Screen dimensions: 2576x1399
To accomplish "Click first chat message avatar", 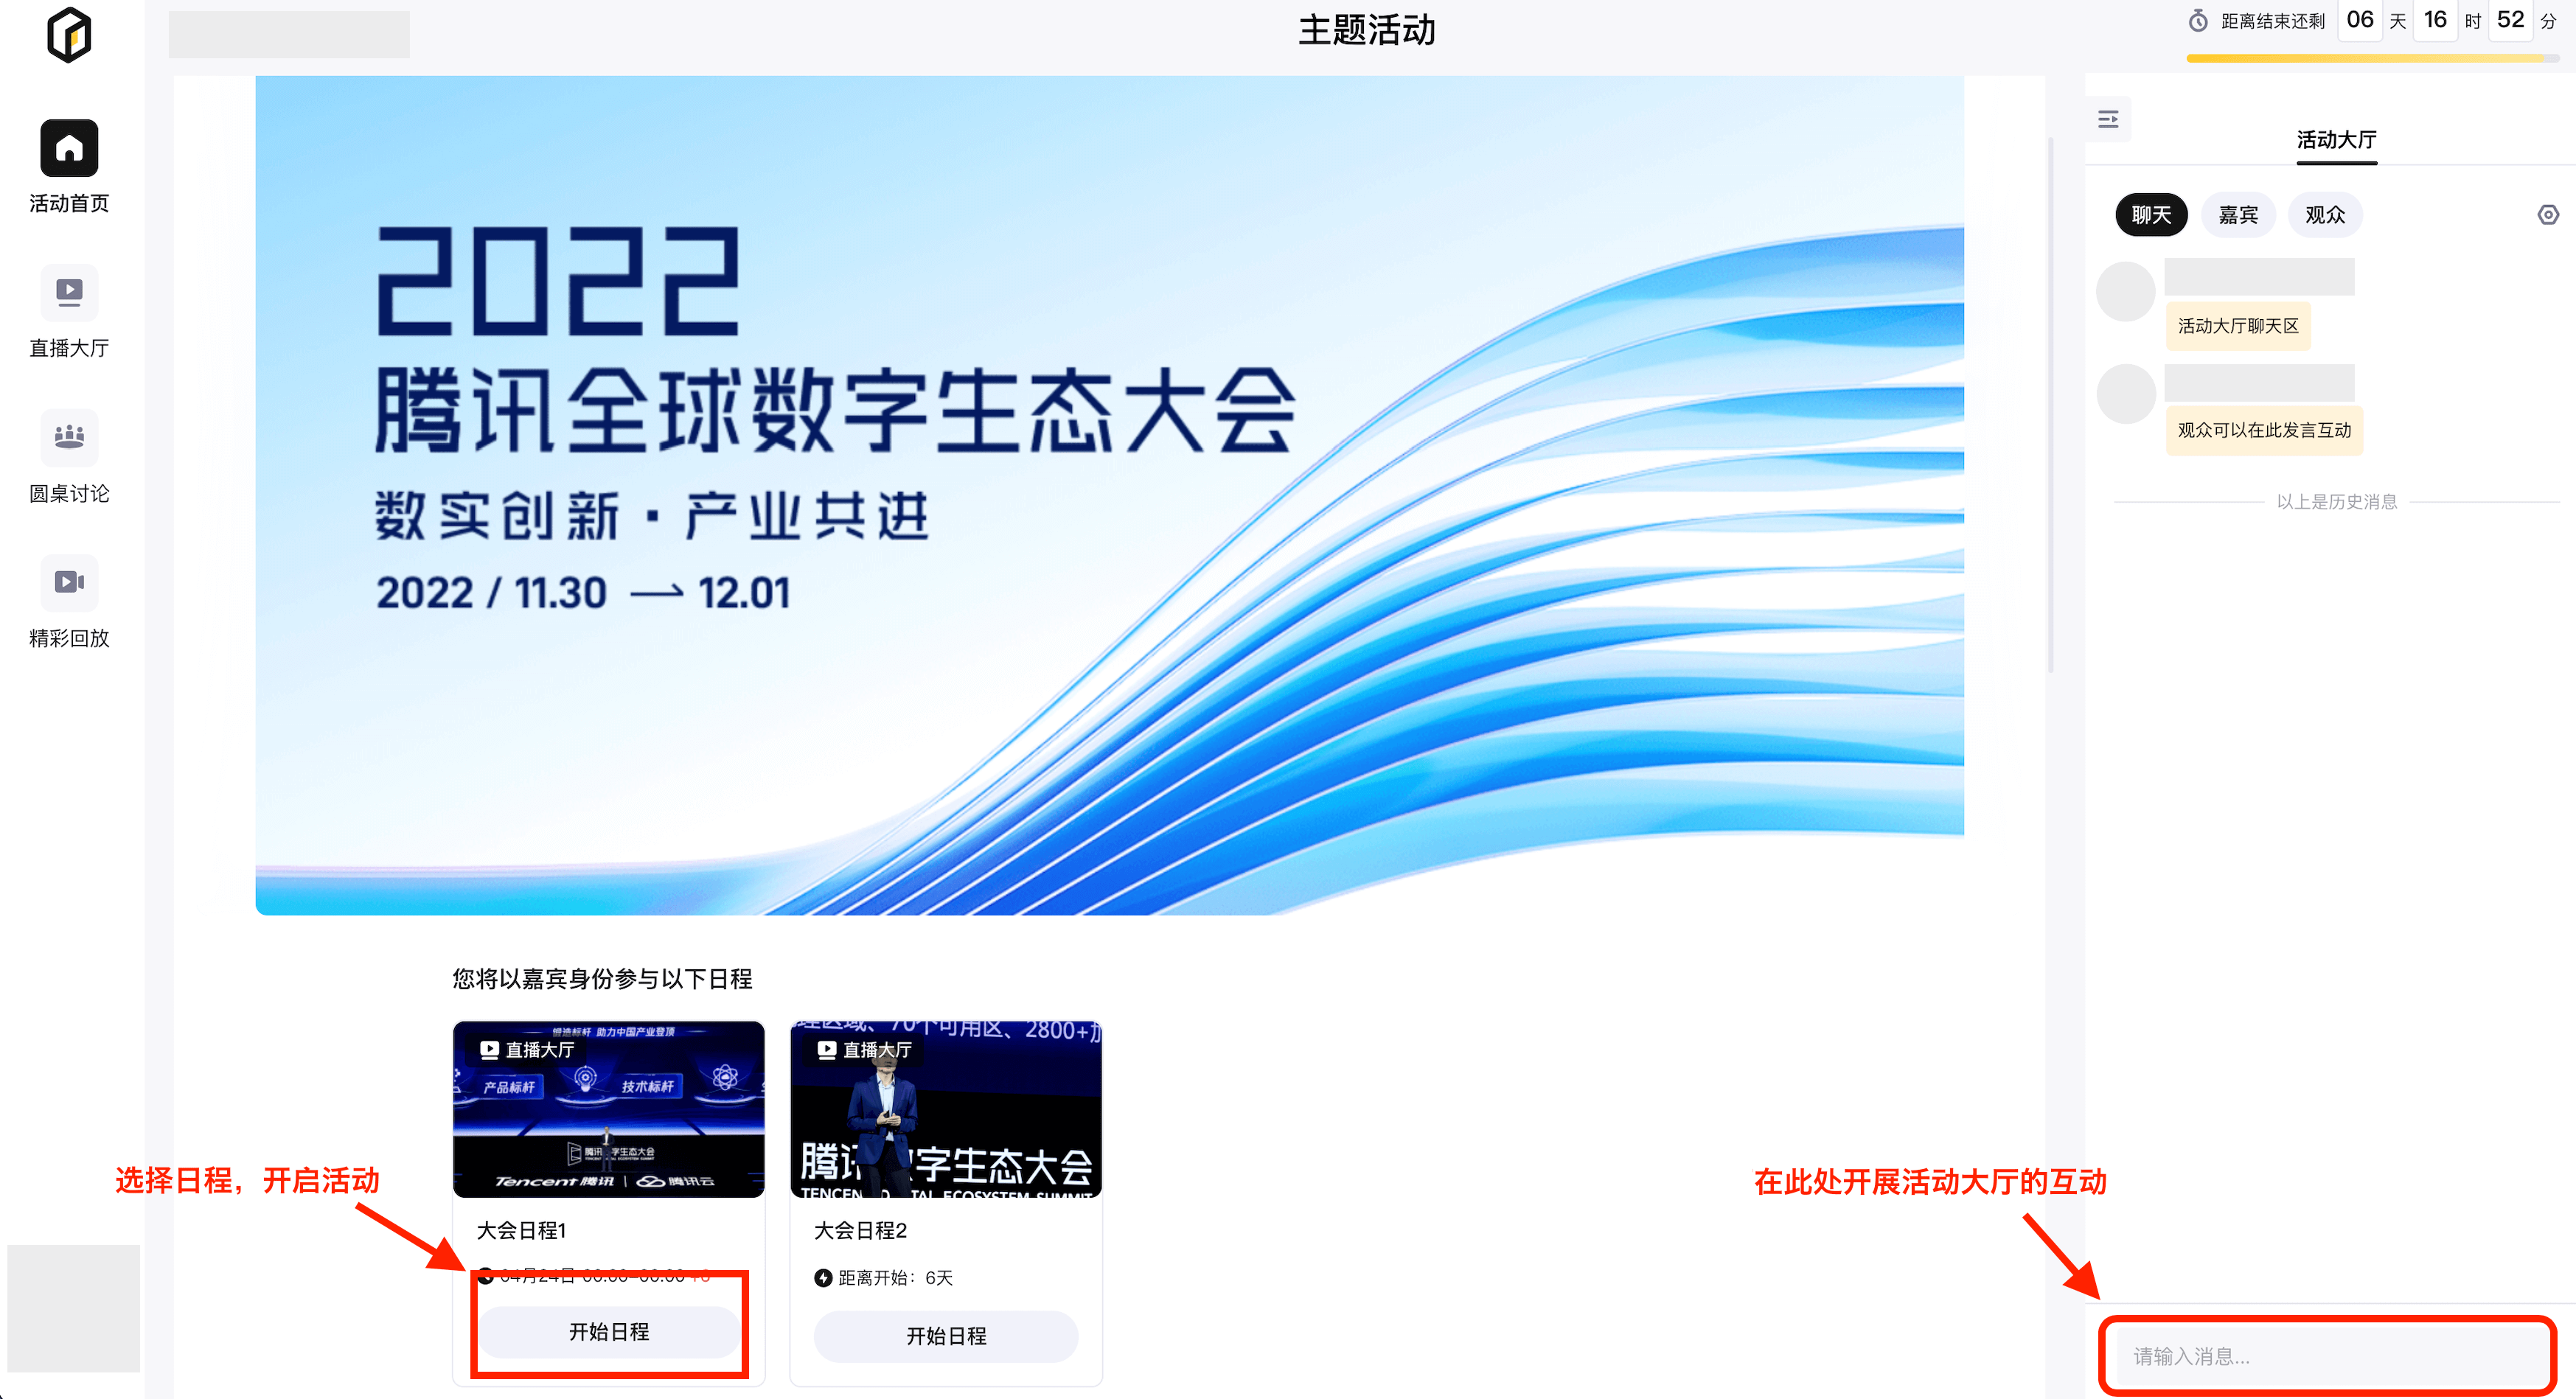I will [2126, 291].
